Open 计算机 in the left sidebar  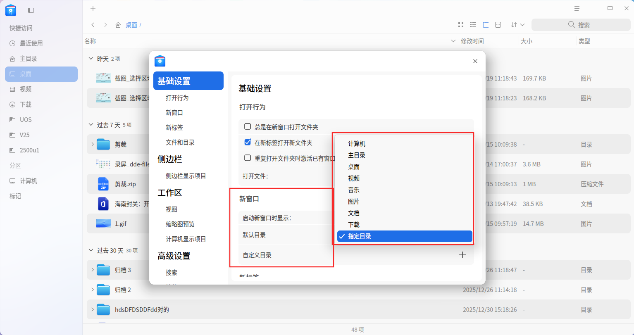pos(41,181)
